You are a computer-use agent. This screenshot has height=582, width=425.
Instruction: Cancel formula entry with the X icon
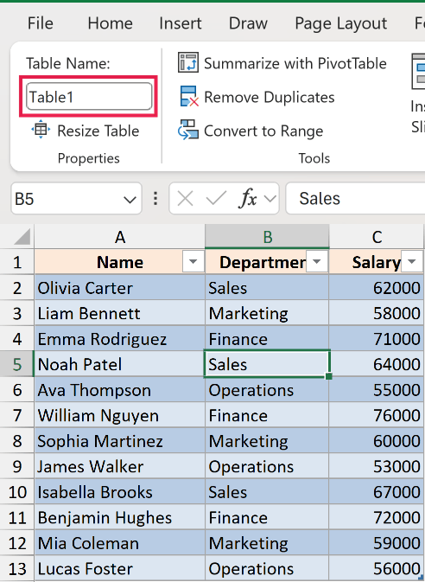click(x=185, y=199)
